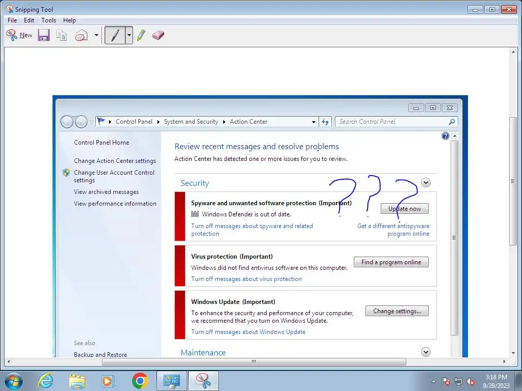The height and width of the screenshot is (391, 522).
Task: Click the address bar refresh icon
Action: point(325,122)
